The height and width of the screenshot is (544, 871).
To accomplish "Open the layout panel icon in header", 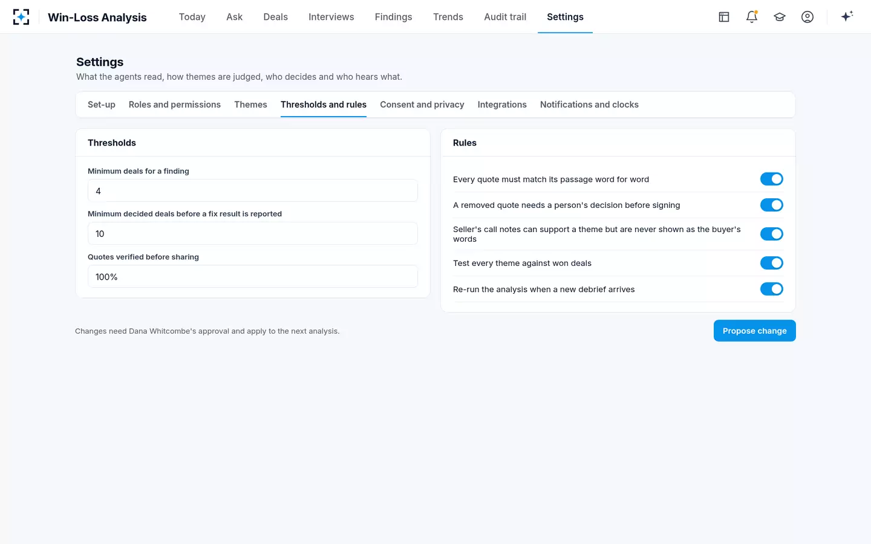I will point(724,17).
